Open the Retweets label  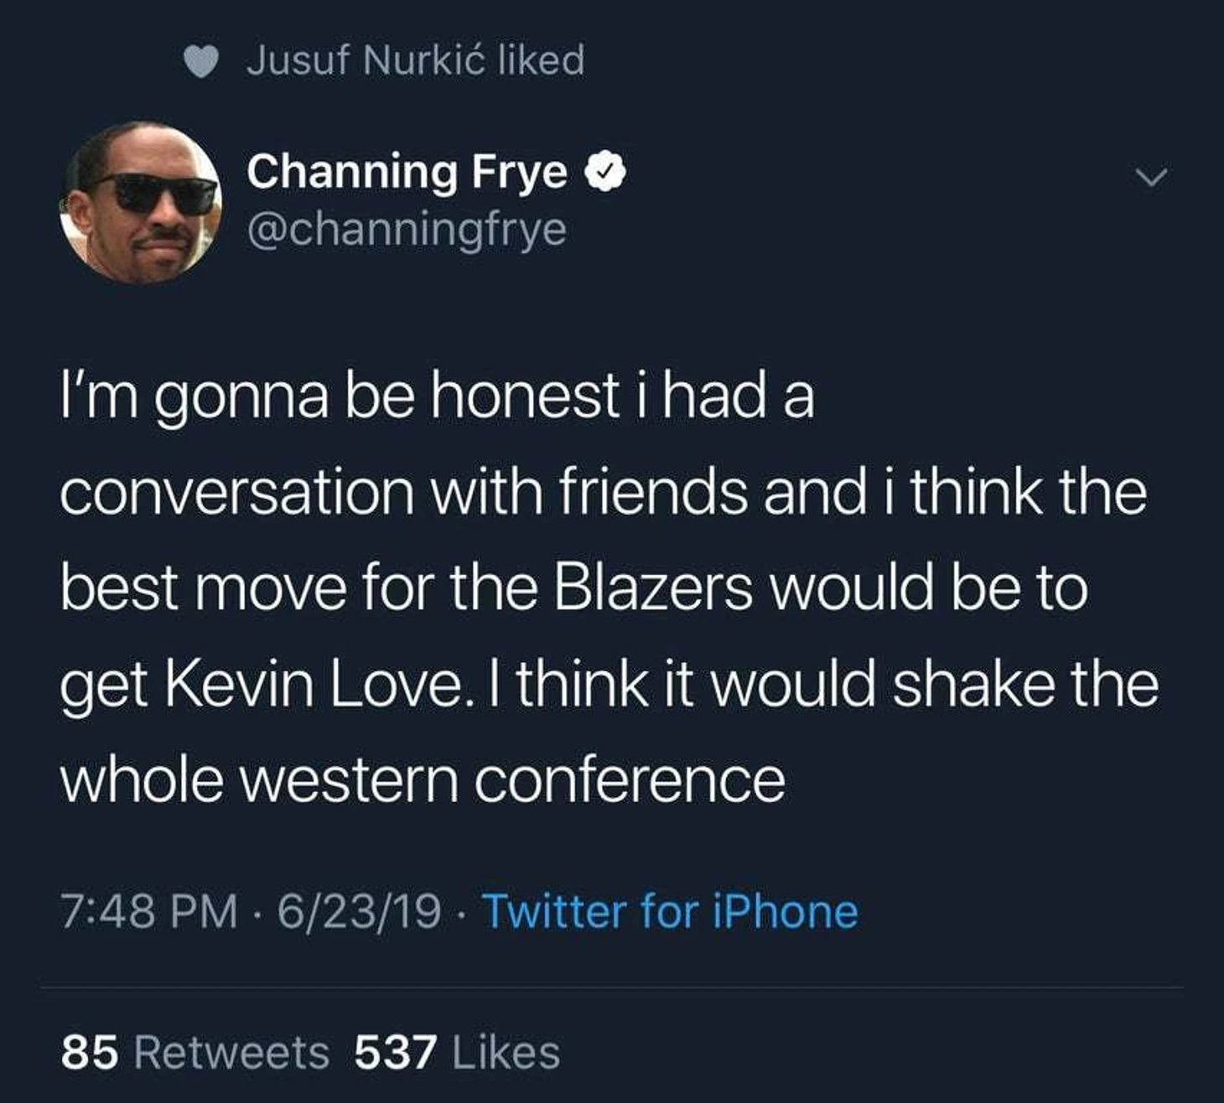tap(231, 1053)
